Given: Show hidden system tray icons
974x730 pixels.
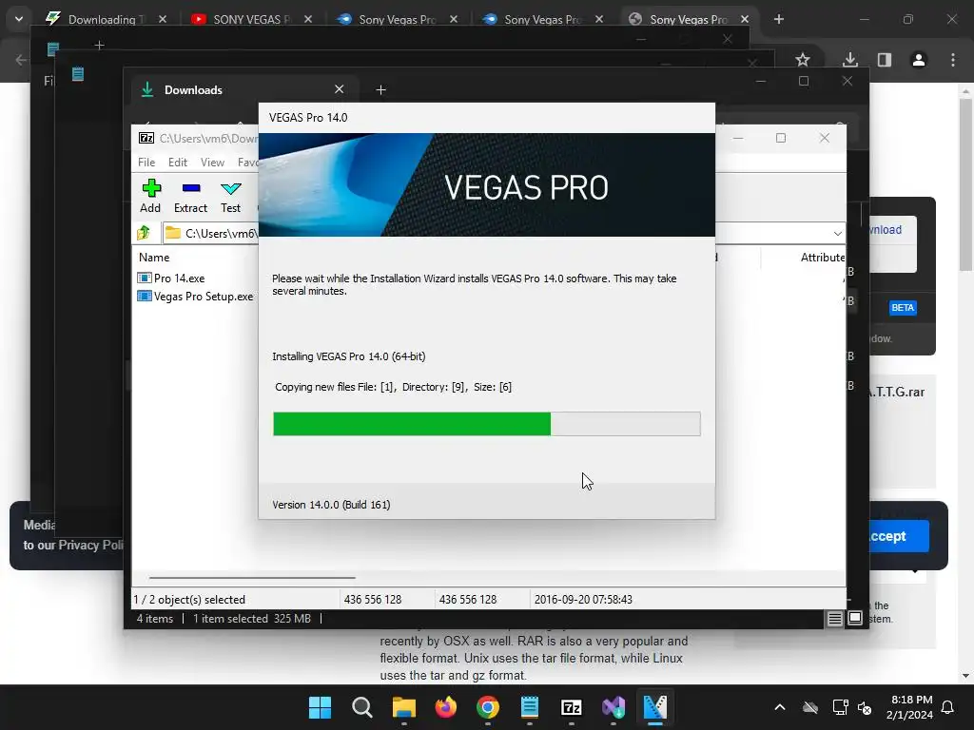Looking at the screenshot, I should coord(780,707).
